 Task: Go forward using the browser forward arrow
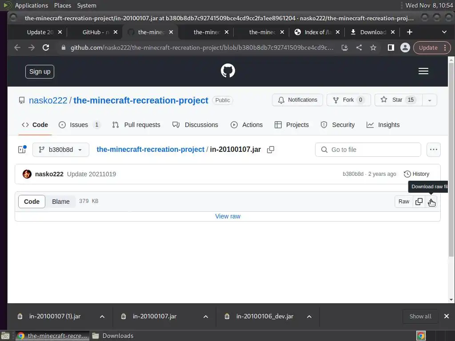coord(32,48)
